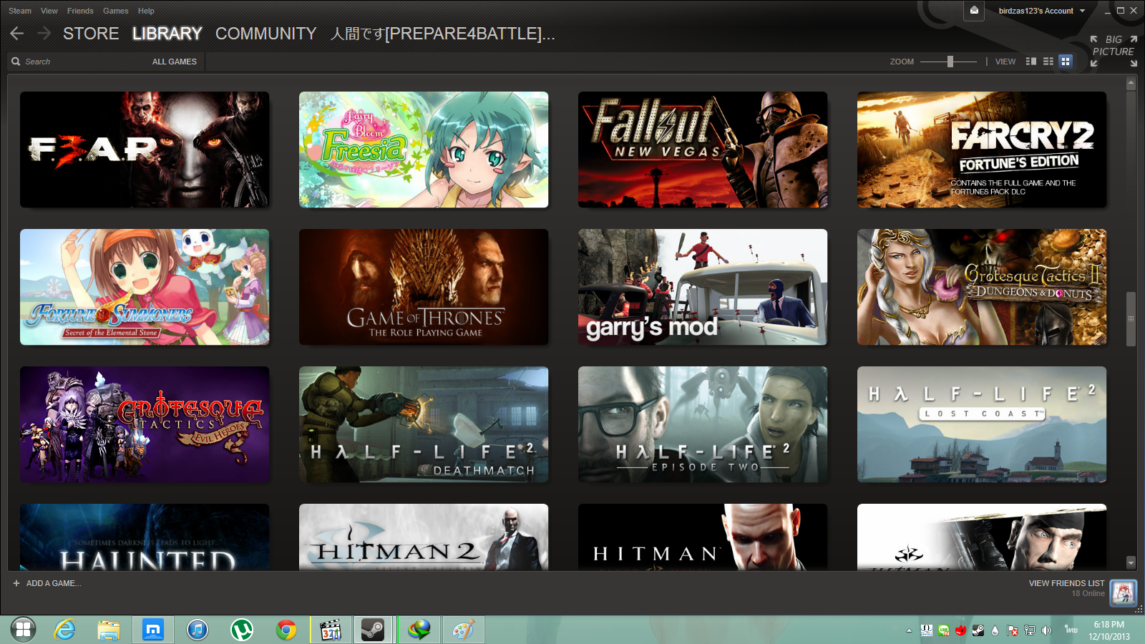Open Internet Download Manager from the taskbar
Screen dimensions: 1145x644
[x=419, y=630]
